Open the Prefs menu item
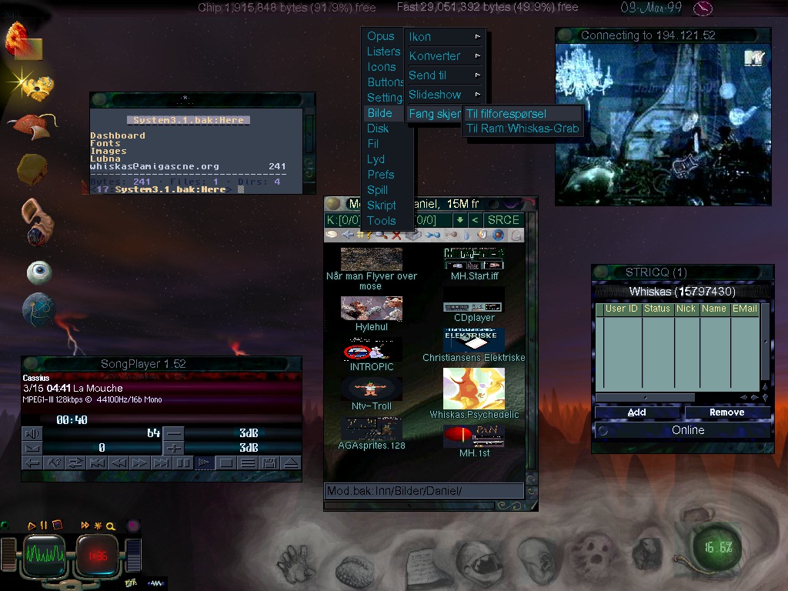The image size is (788, 591). tap(381, 175)
